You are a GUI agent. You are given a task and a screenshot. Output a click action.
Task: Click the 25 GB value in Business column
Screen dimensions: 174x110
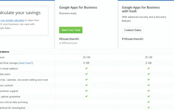pyautogui.click(x=87, y=57)
